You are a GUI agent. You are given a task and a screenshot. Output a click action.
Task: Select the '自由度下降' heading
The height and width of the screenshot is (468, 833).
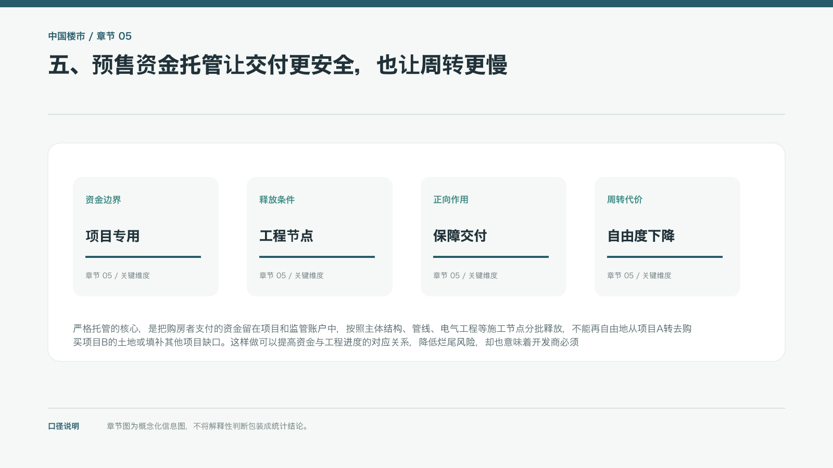click(641, 236)
